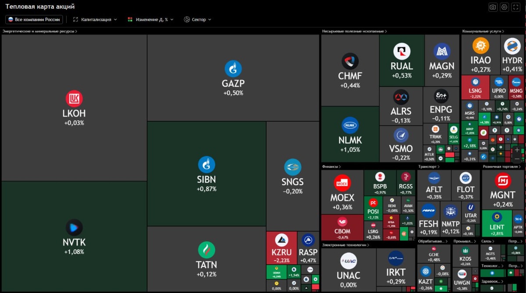Screen dimensions: 526x293
Task: Click the UNAC logo icon
Action: pos(348,261)
